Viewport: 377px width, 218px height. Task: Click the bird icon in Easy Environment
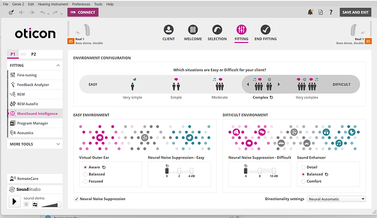pos(190,138)
